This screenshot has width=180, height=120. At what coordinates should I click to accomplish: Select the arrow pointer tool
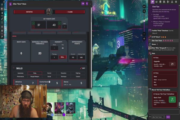[2, 9]
